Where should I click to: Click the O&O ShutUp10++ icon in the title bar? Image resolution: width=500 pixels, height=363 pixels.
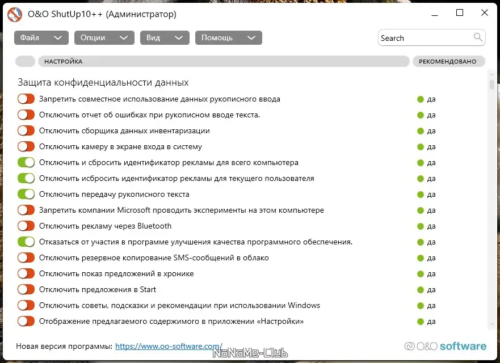(x=14, y=14)
